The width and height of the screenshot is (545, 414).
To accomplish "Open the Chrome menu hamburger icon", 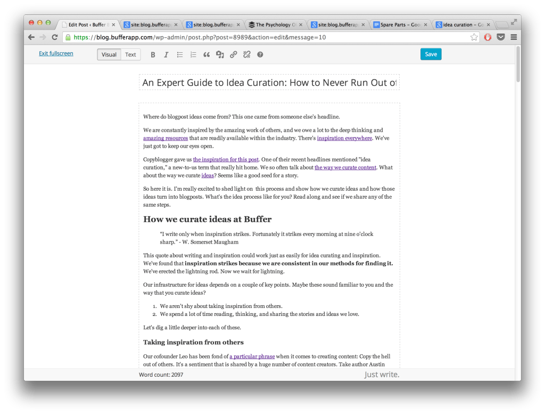I will tap(513, 37).
